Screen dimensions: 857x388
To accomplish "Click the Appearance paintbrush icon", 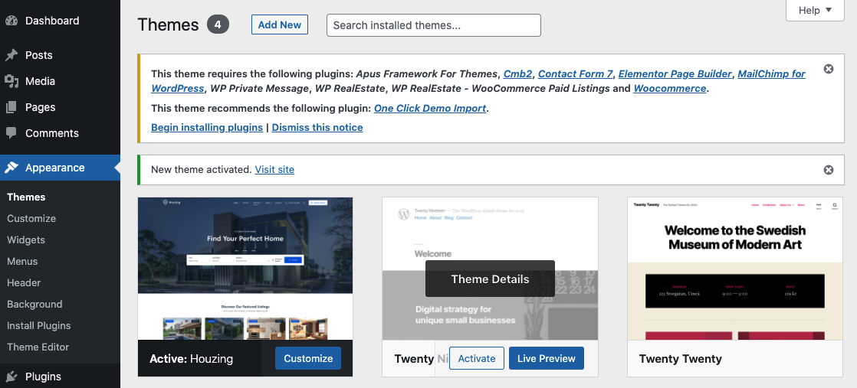I will point(11,168).
